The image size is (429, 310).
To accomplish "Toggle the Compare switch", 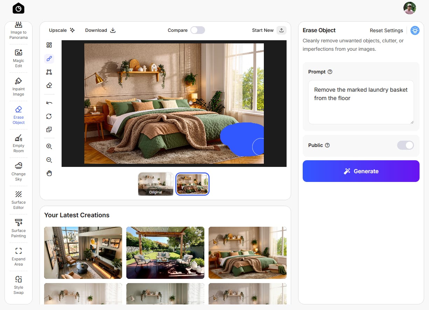I will pos(198,30).
